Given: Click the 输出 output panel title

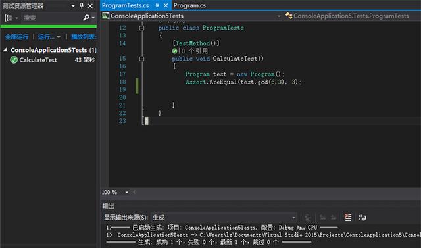Looking at the screenshot, I should coord(108,206).
